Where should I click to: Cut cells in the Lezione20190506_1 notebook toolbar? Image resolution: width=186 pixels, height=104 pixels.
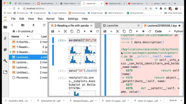click(117, 31)
